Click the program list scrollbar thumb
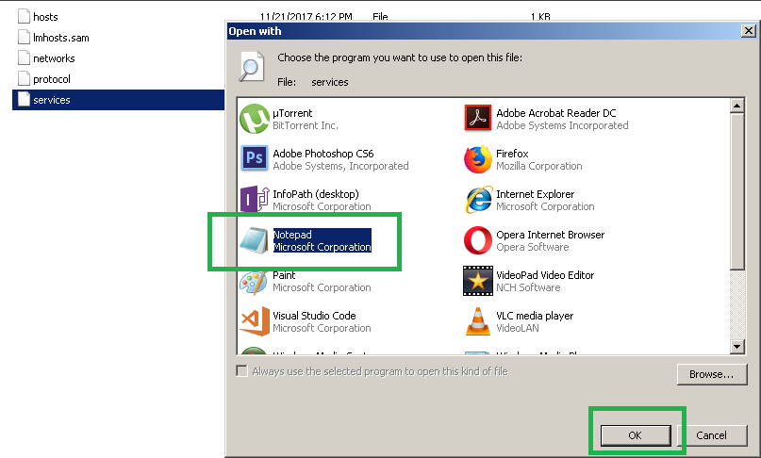 [736, 191]
